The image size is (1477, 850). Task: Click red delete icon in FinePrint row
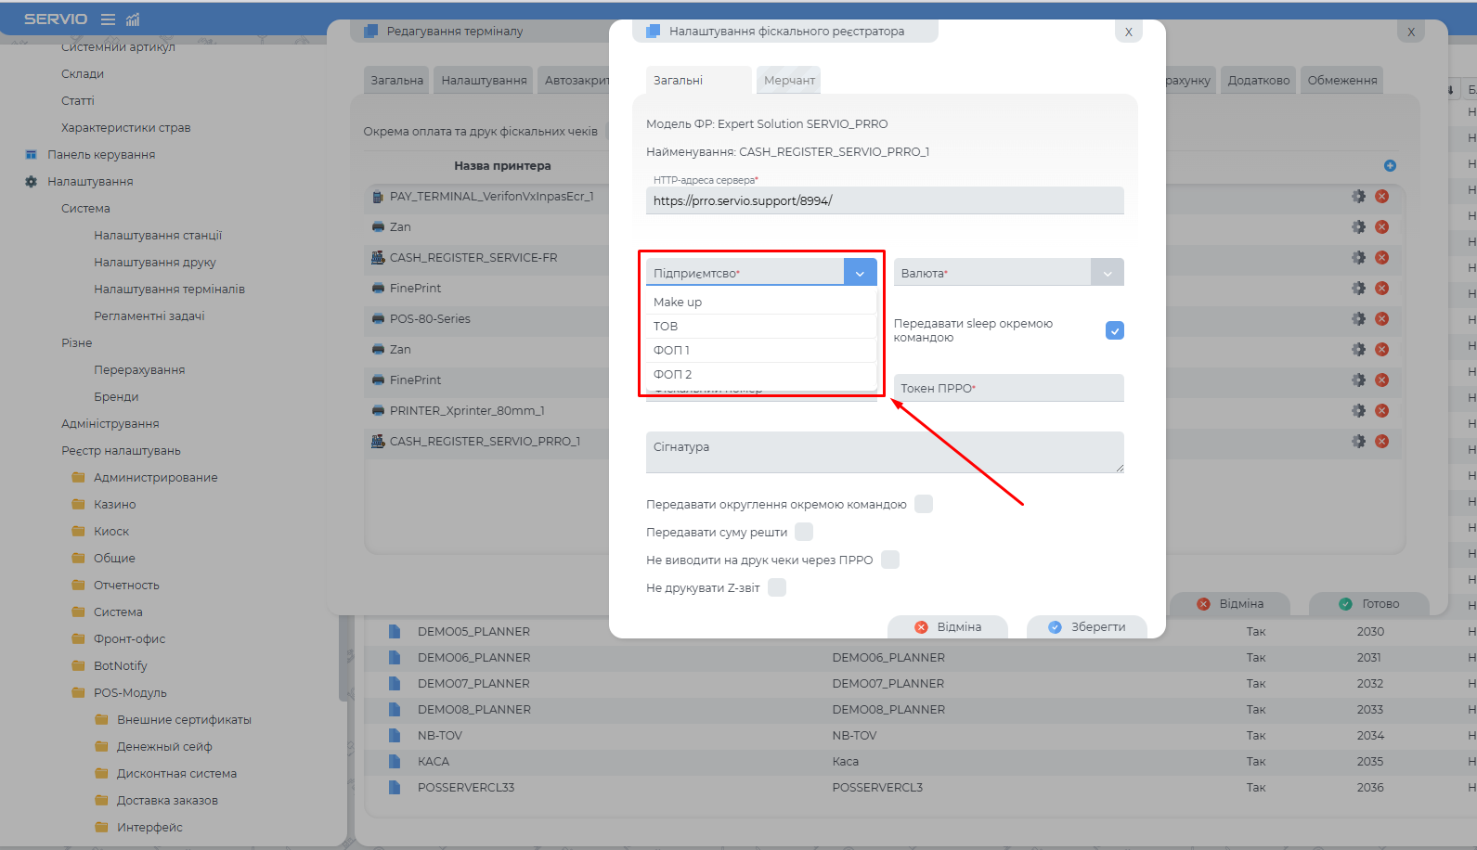click(1381, 289)
